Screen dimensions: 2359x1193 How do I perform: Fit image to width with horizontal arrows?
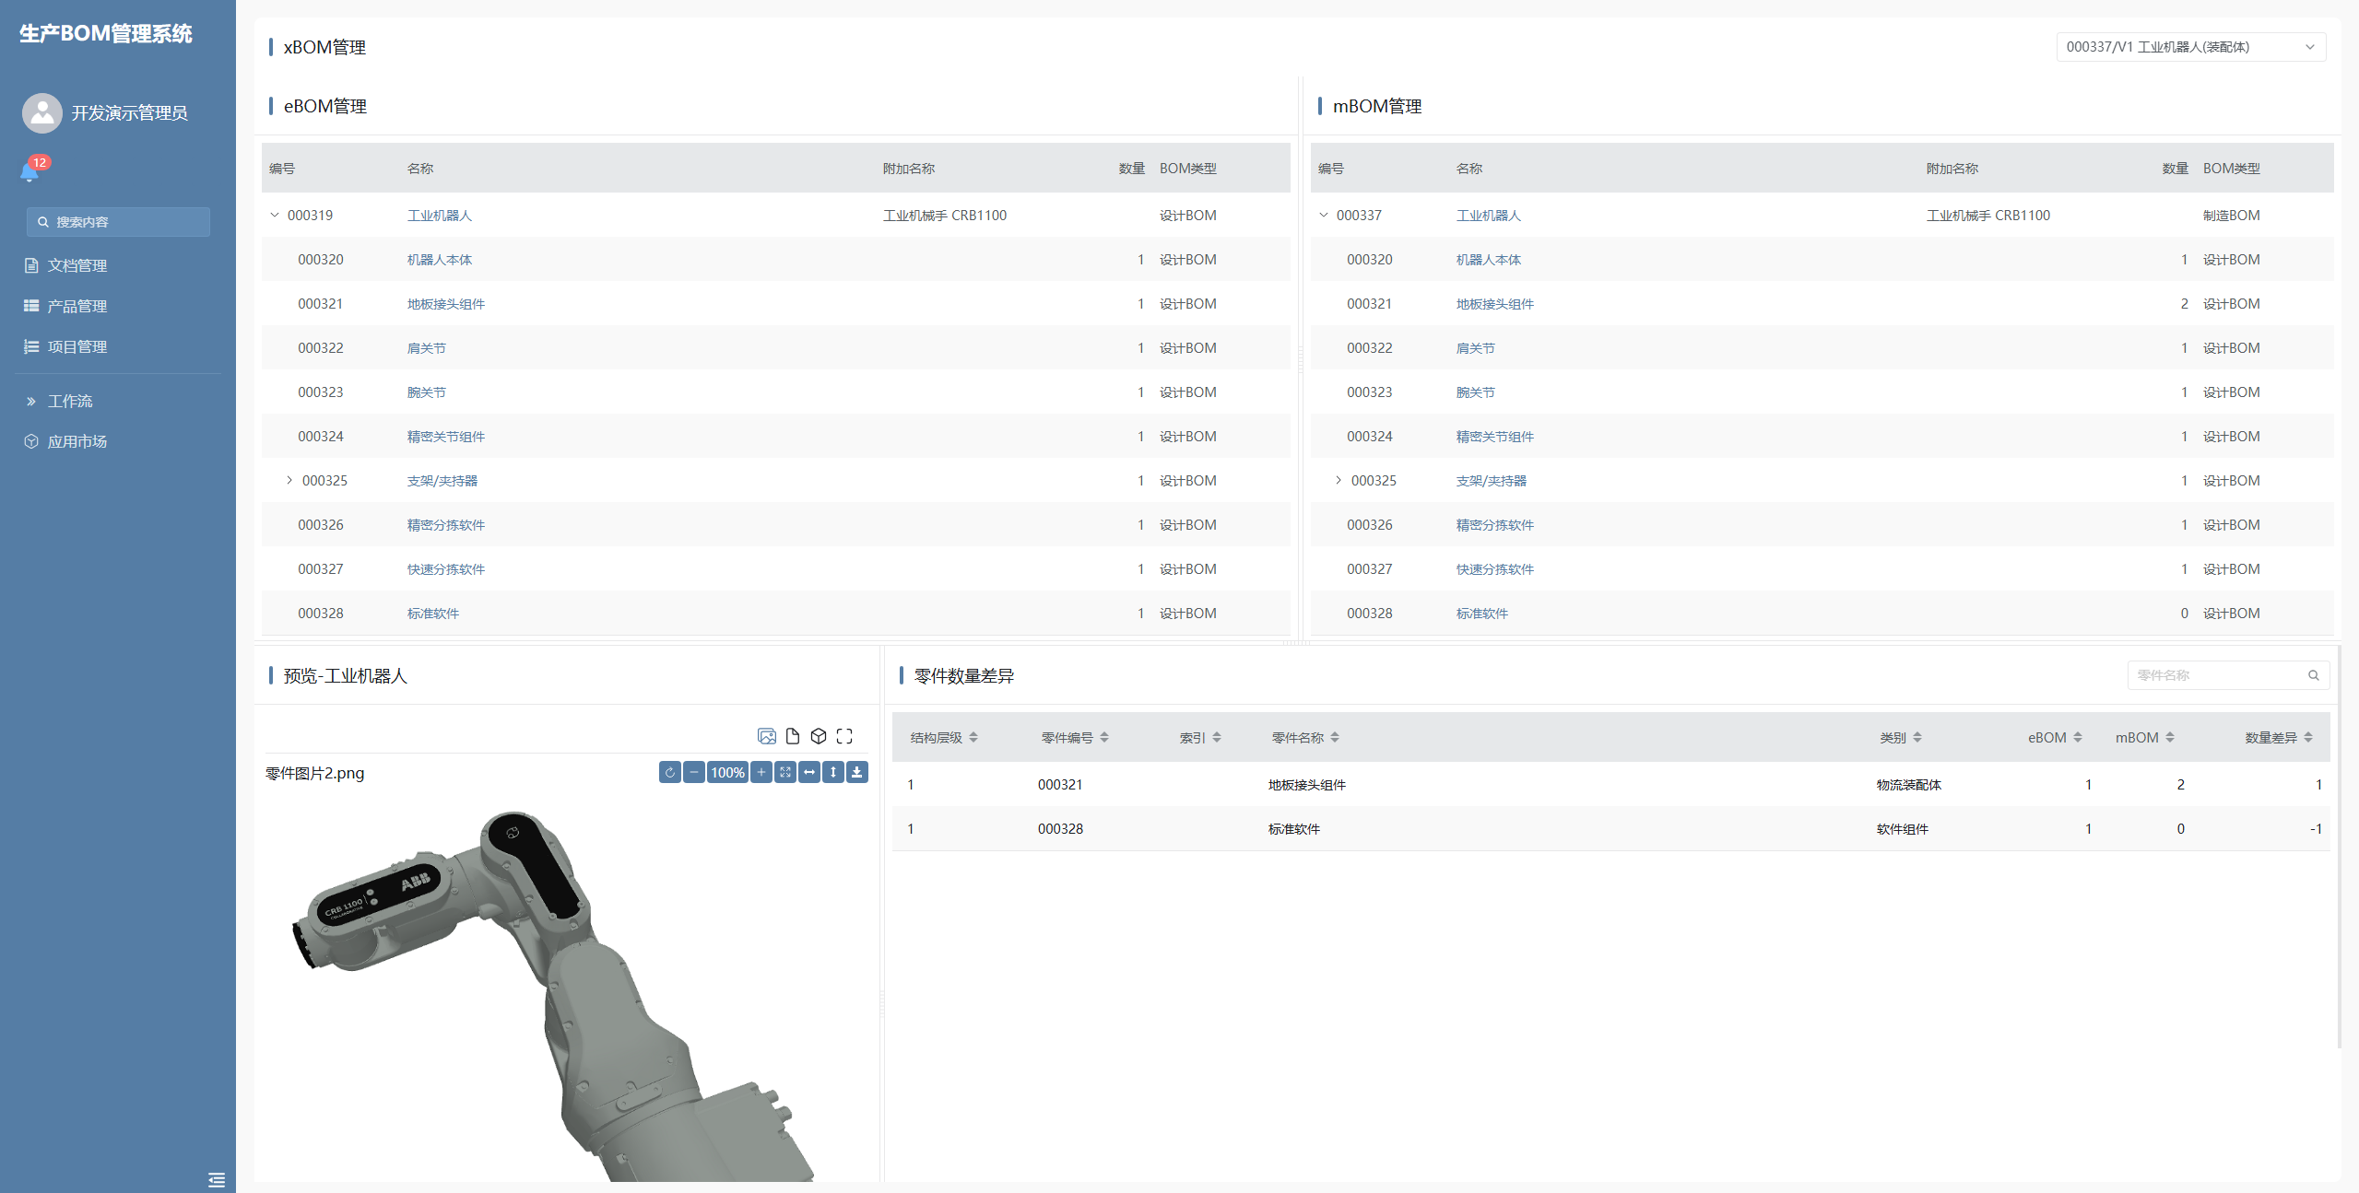(x=809, y=772)
